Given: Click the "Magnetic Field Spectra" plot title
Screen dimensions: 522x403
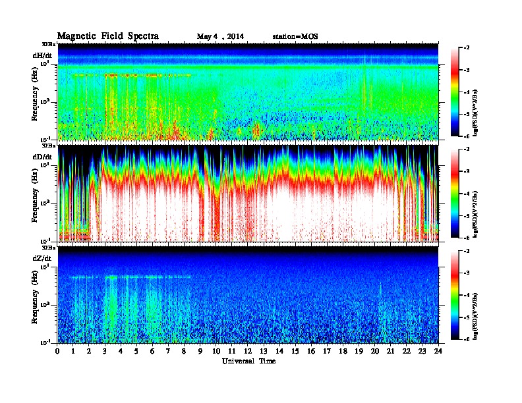Looking at the screenshot, I should coord(108,36).
